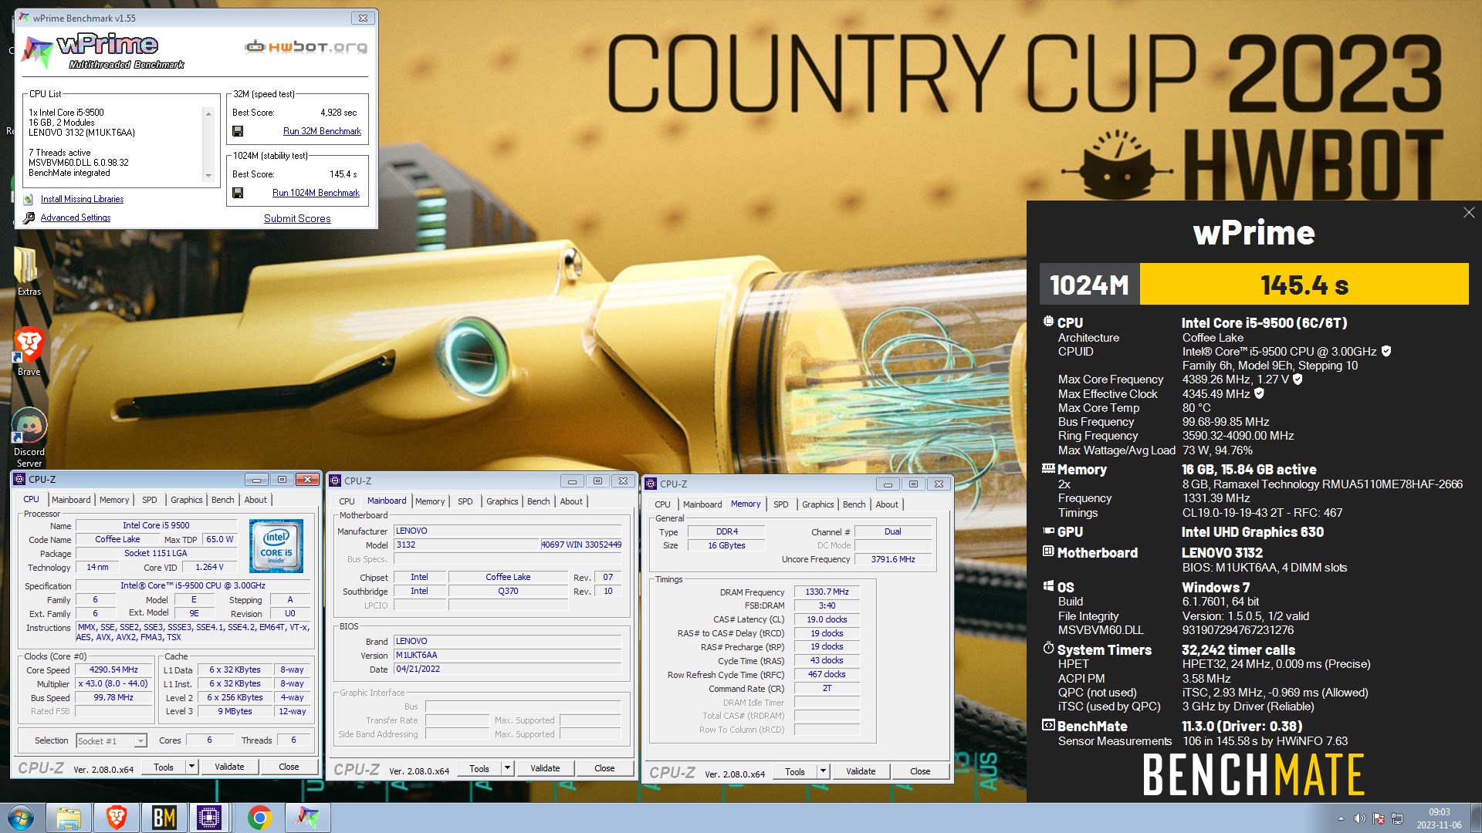The height and width of the screenshot is (833, 1482).
Task: Open Tools dropdown arrow in Memory CPU-Z window
Action: click(x=823, y=771)
